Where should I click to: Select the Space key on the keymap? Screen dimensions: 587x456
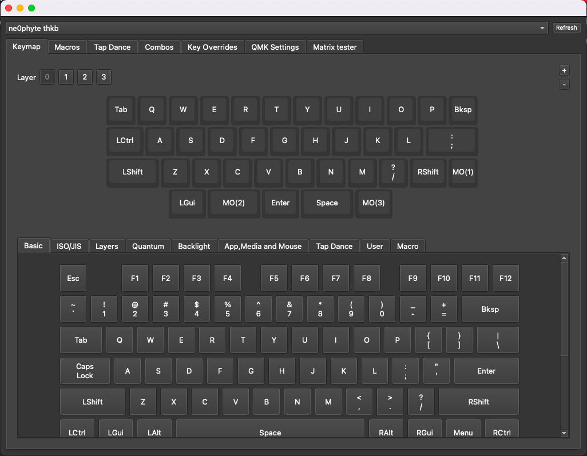pyautogui.click(x=327, y=203)
